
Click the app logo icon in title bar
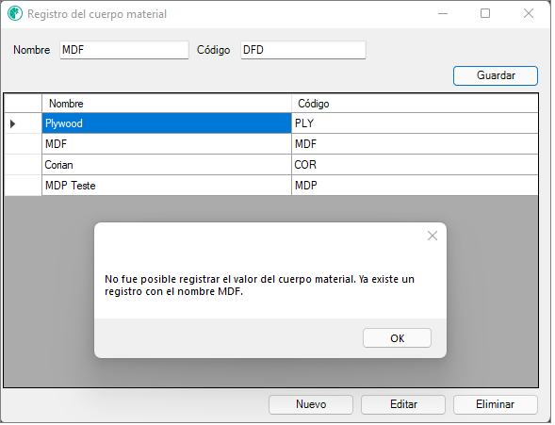point(15,14)
